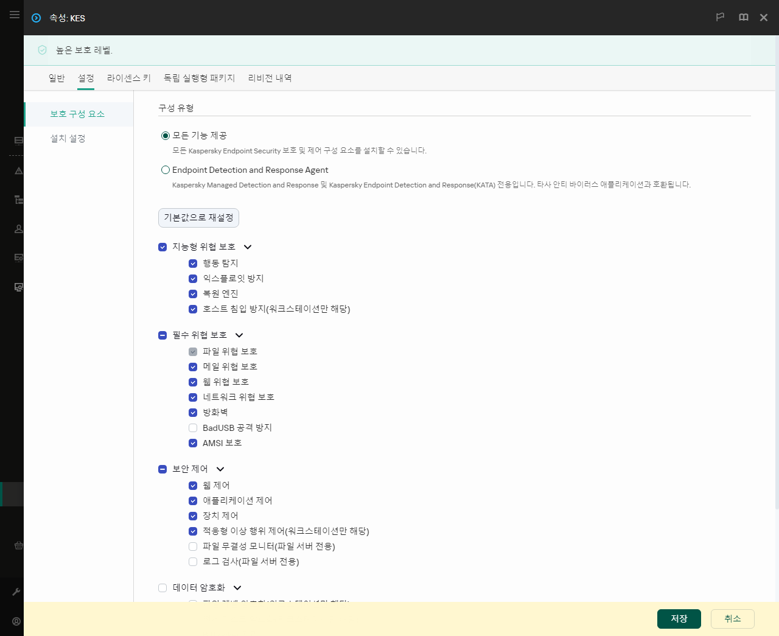Screen dimensions: 779x636
Task: Click the flag icon in the title bar
Action: click(720, 18)
